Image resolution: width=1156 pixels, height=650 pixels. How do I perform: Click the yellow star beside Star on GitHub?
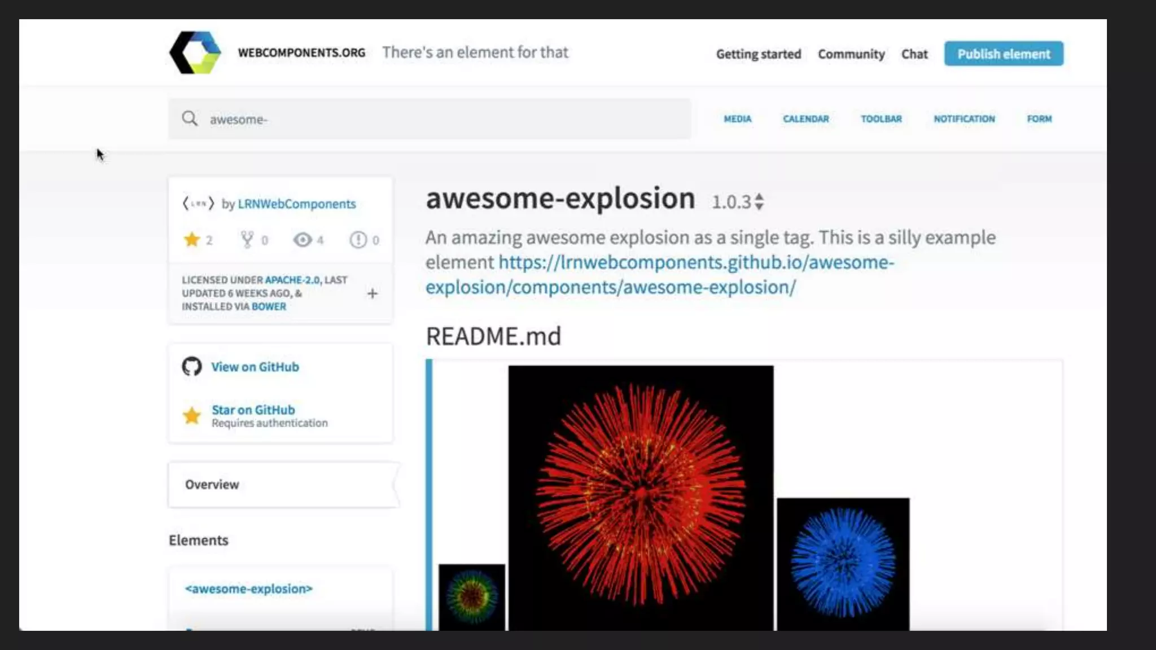[x=192, y=416]
